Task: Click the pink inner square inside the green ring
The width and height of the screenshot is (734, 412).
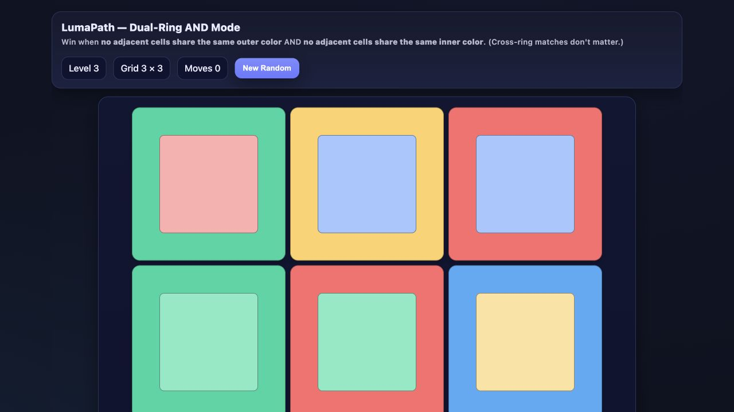Action: [x=209, y=184]
